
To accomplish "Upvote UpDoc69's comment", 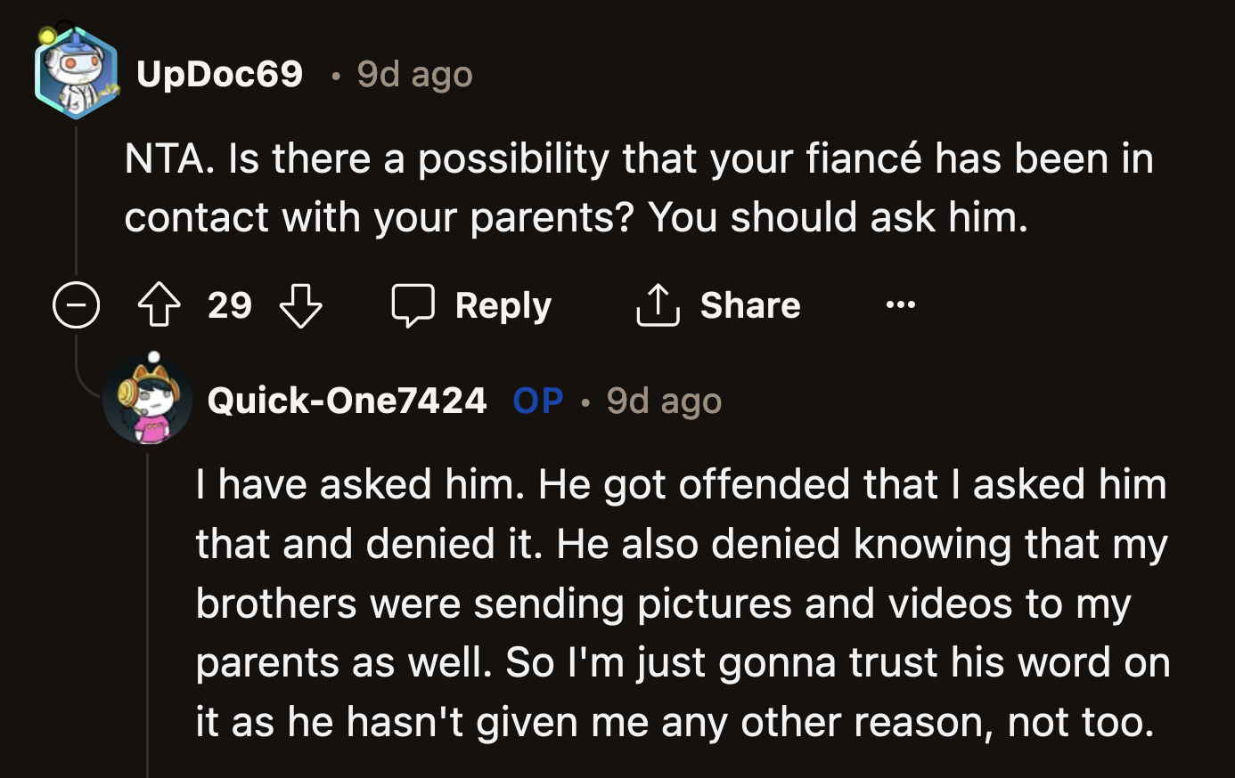I will point(159,305).
